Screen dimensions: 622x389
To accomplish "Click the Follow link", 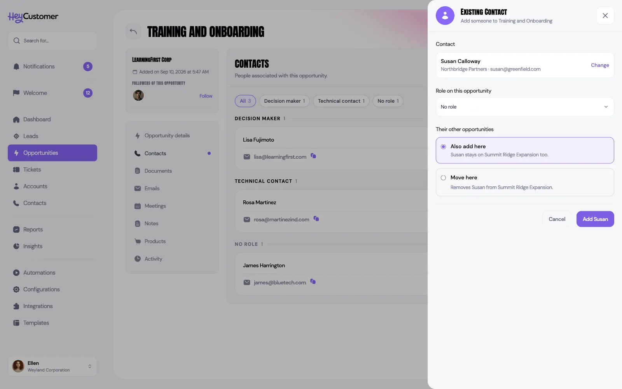I will pos(206,96).
